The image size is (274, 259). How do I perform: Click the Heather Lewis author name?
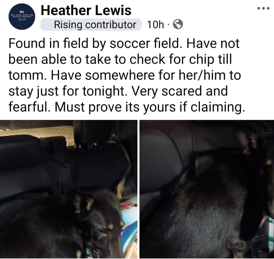(x=86, y=10)
